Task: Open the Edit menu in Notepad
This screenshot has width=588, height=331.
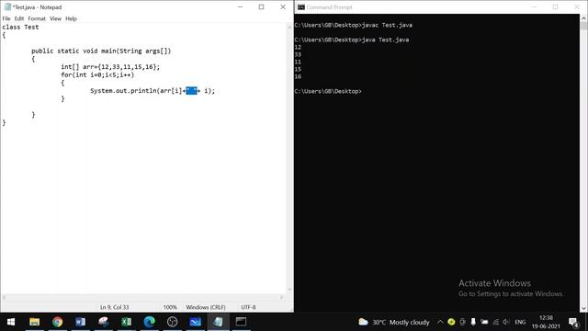Action: coord(19,18)
